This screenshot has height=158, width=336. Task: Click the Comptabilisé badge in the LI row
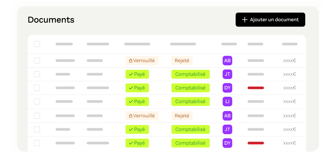point(191,101)
